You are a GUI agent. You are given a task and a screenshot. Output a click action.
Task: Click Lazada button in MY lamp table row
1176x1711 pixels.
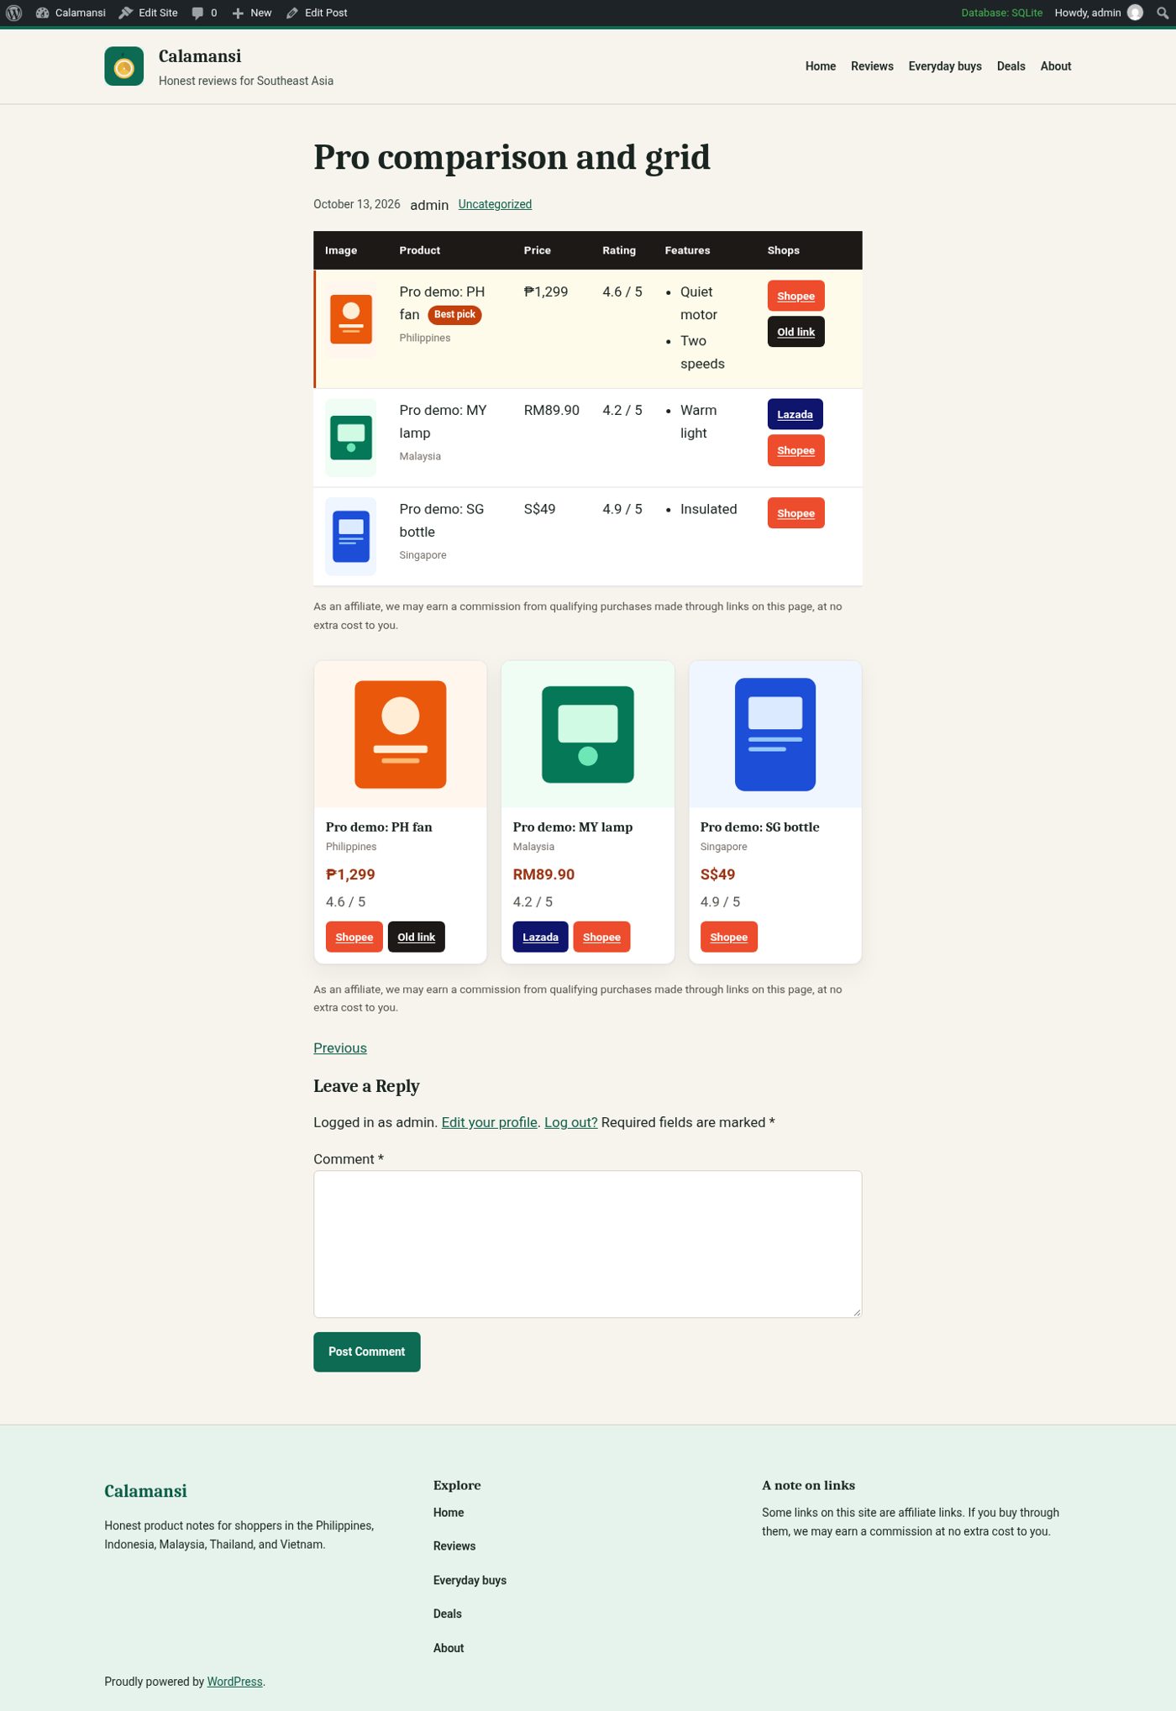795,414
